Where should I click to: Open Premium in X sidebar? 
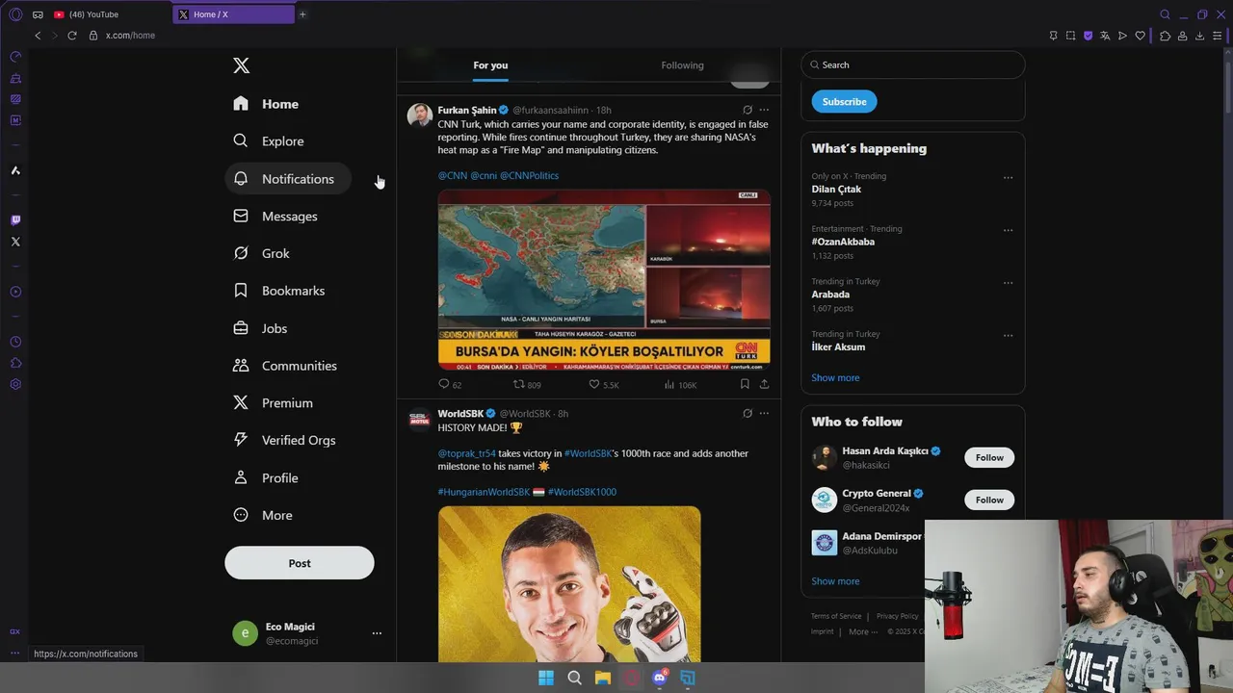[x=274, y=403]
